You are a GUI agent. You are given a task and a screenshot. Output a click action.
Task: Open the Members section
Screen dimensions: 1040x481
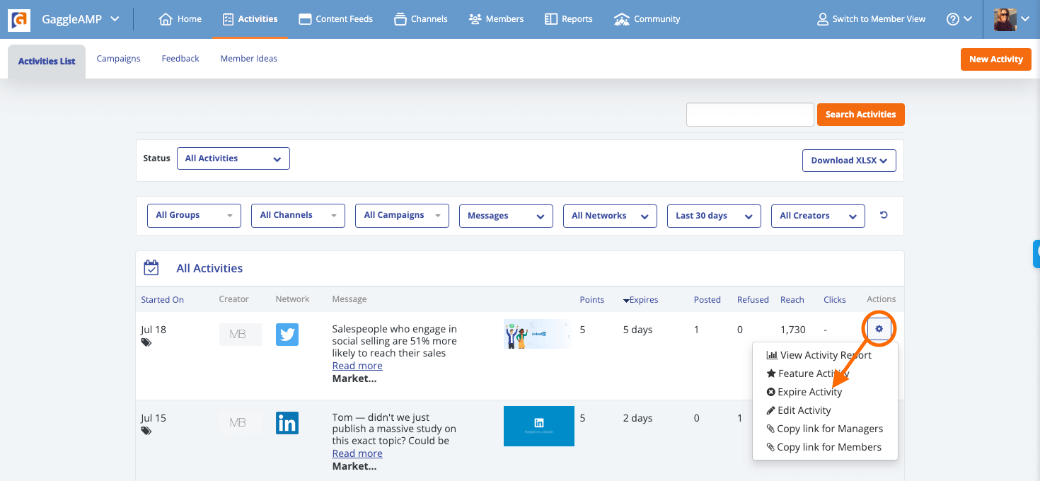pyautogui.click(x=496, y=19)
